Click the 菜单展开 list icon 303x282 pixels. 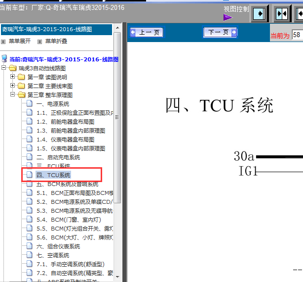point(3,42)
